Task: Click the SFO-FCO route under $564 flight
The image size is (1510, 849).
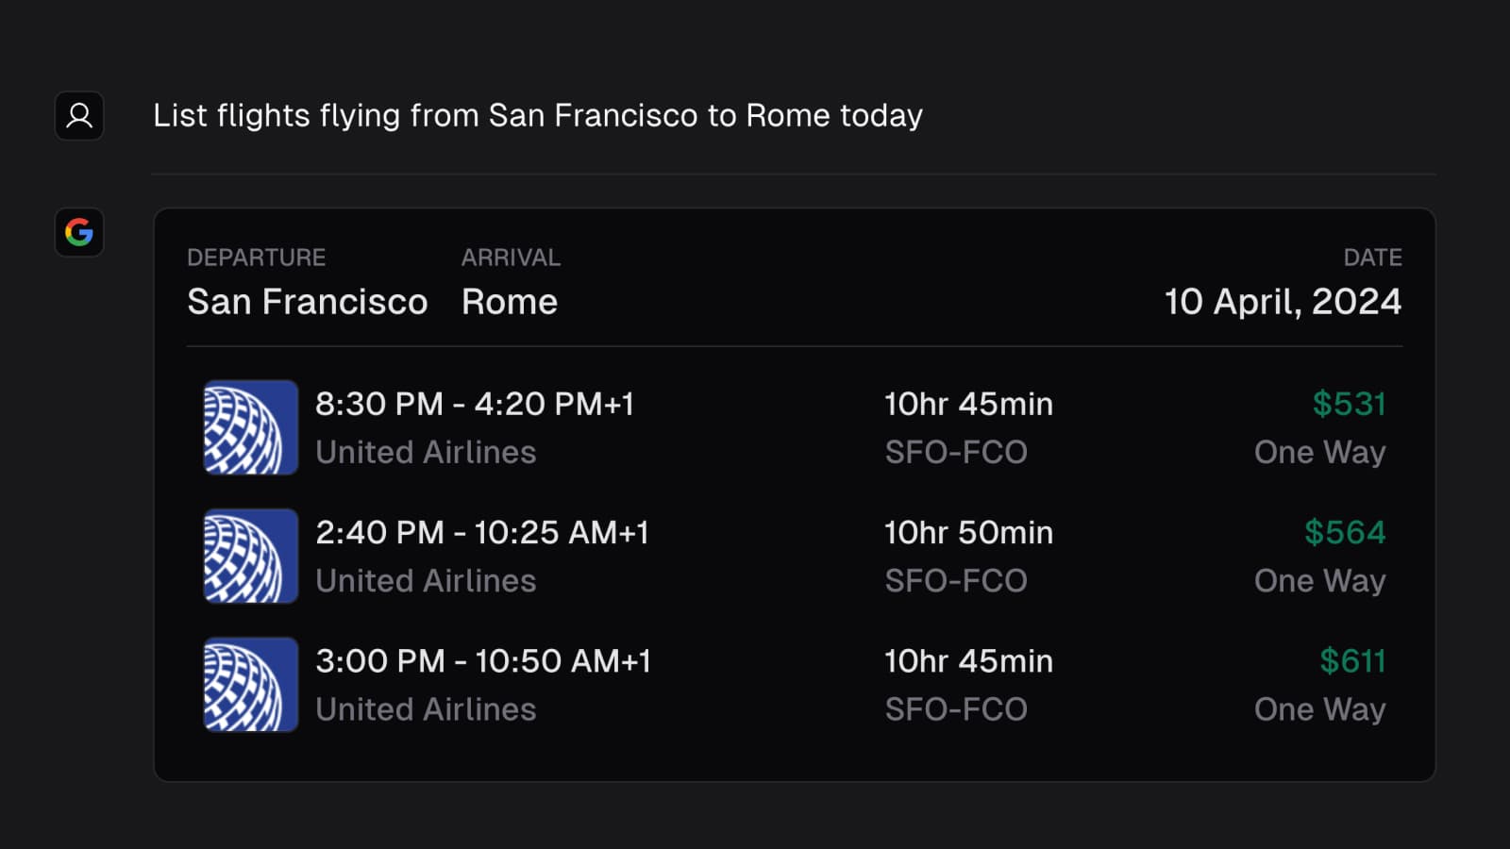Action: coord(956,581)
